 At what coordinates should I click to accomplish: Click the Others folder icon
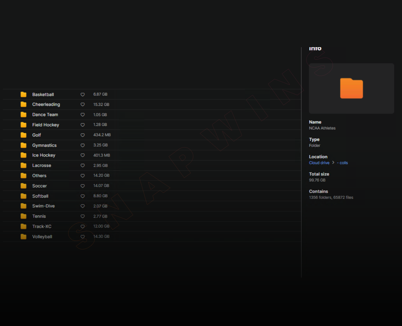pyautogui.click(x=24, y=176)
